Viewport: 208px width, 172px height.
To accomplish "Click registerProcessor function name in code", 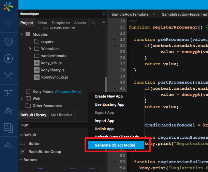I will 175,27.
